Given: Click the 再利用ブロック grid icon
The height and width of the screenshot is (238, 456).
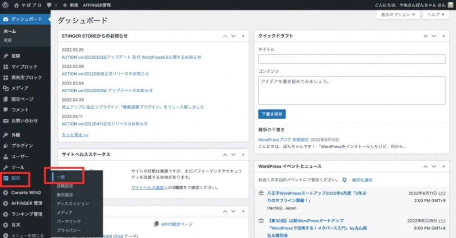Looking at the screenshot, I should click(5, 77).
